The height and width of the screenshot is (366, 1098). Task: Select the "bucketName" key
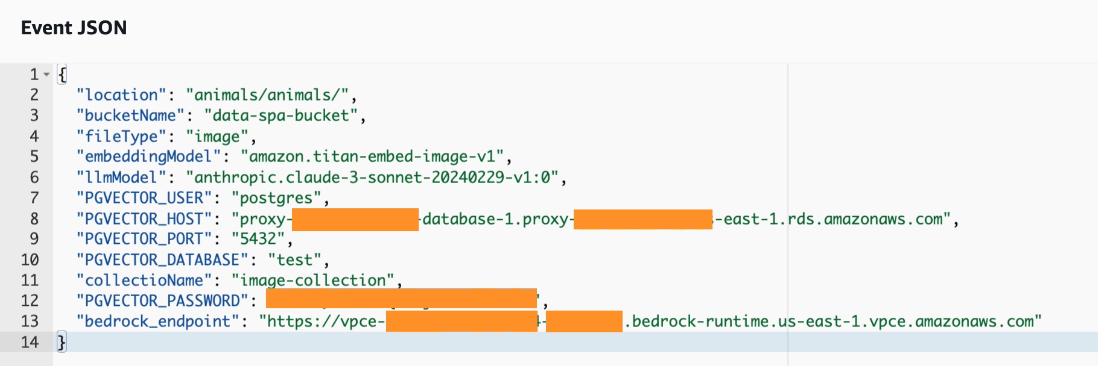(130, 116)
